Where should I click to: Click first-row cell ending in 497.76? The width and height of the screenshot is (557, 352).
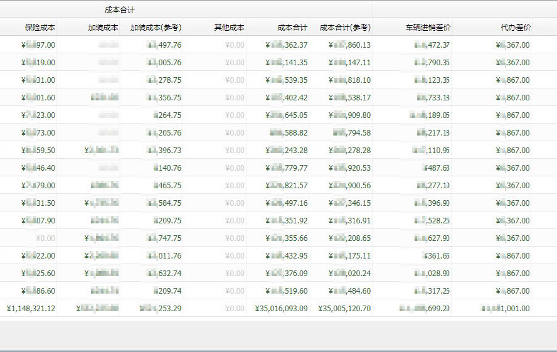click(x=164, y=45)
